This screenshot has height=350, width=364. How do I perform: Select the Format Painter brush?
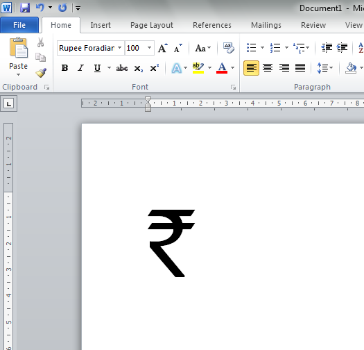41,73
